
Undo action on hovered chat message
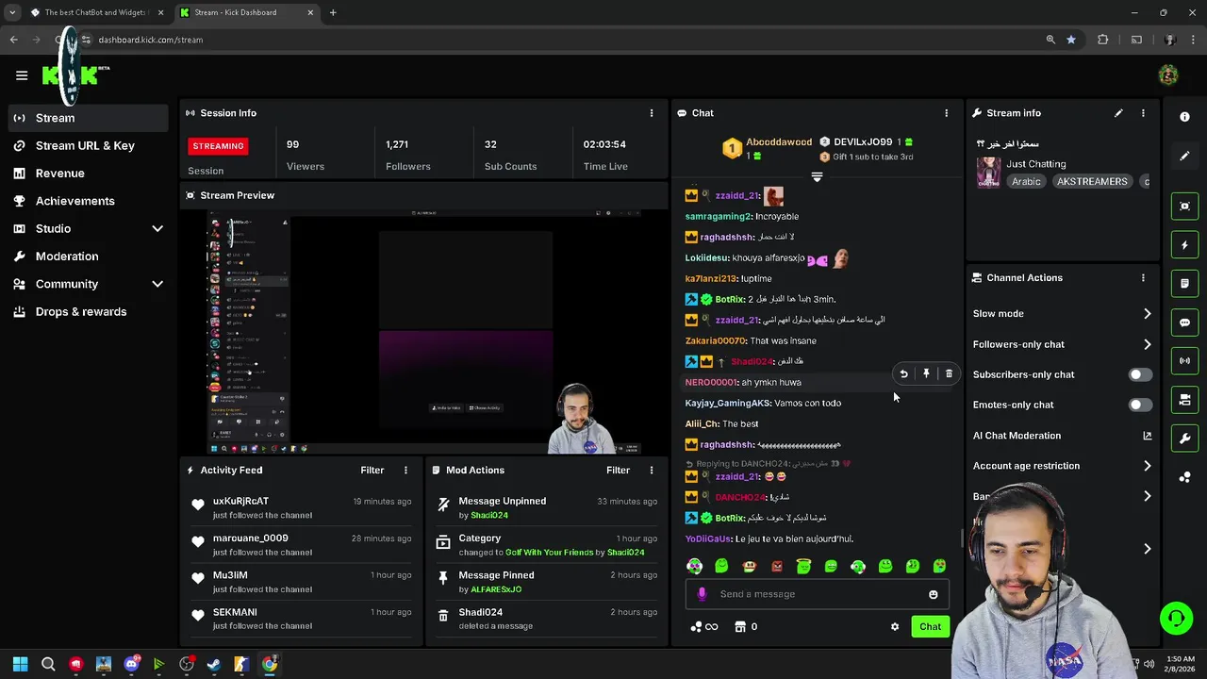903,374
